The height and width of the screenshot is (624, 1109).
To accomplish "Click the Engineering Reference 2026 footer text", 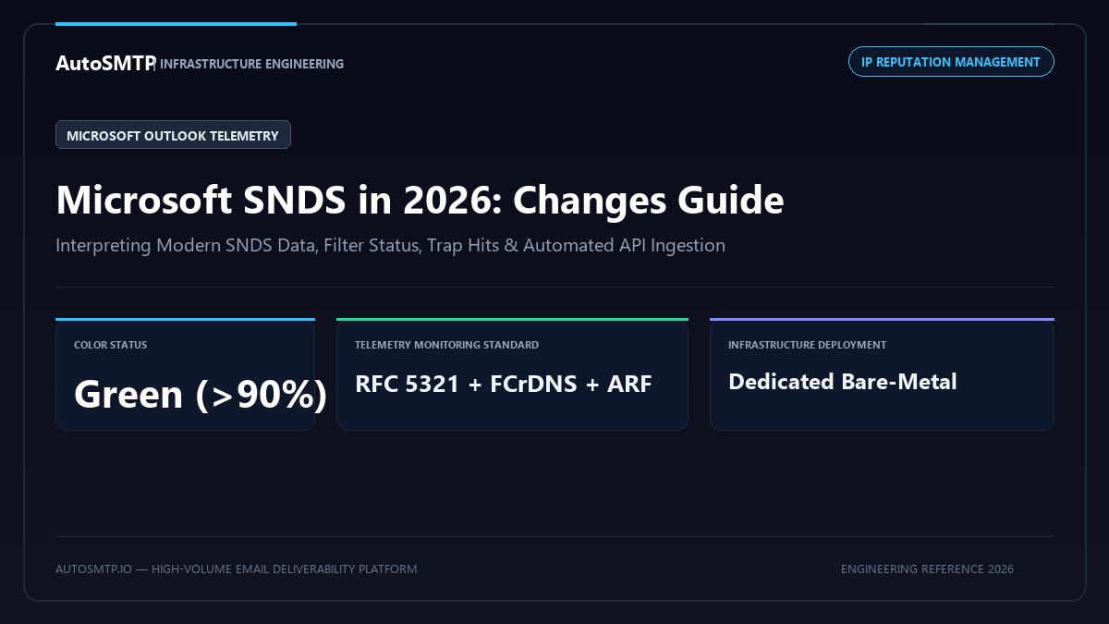I will 927,569.
